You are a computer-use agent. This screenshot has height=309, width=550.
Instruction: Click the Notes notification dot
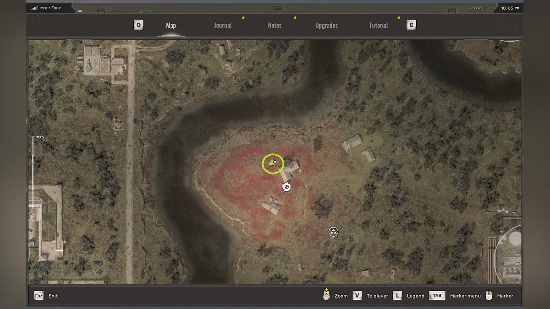click(x=295, y=18)
